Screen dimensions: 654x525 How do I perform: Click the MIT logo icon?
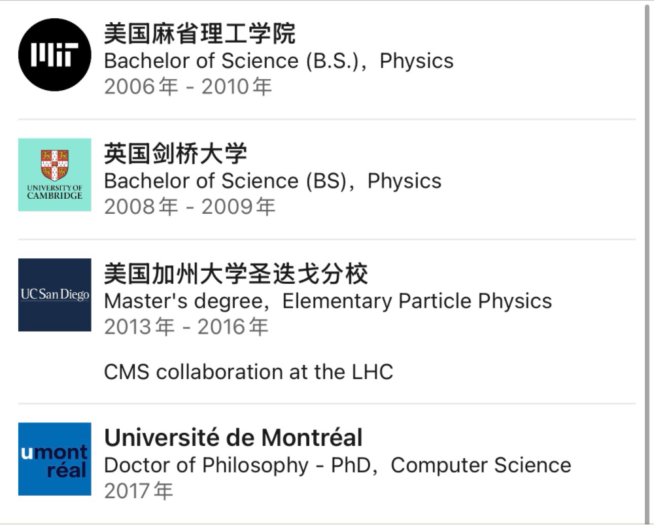pos(54,54)
